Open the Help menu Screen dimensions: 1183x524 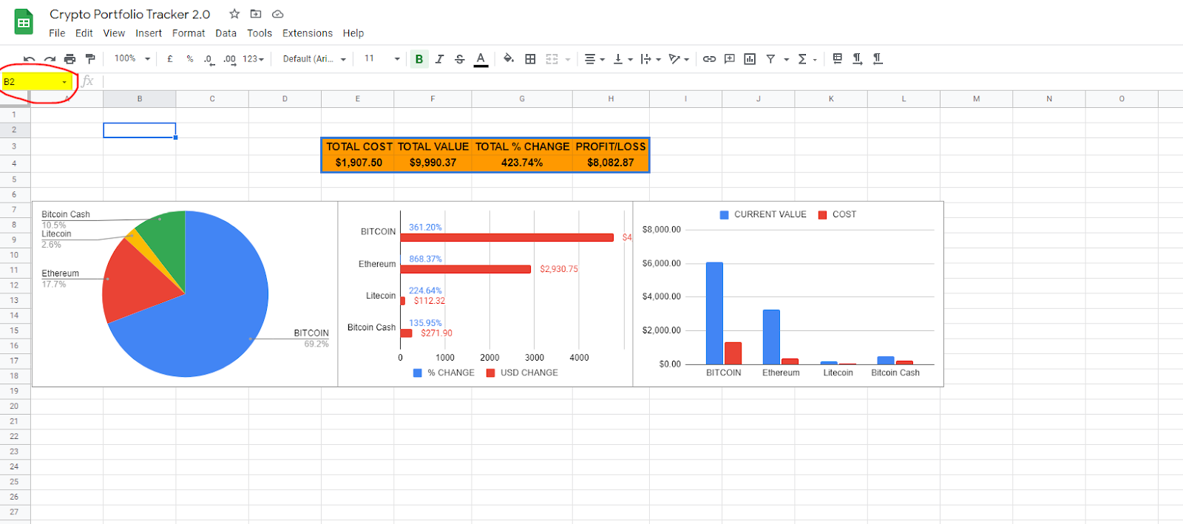coord(353,33)
